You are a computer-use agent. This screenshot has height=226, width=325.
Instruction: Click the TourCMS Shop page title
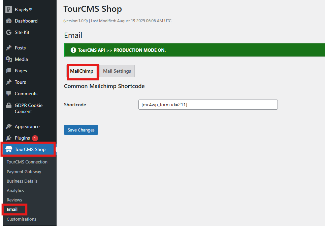tap(93, 9)
